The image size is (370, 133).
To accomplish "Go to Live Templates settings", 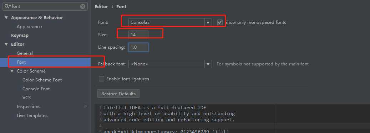I will pos(32,116).
